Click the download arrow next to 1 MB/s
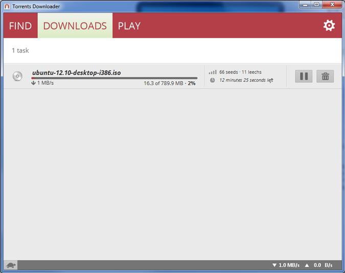 [34, 83]
